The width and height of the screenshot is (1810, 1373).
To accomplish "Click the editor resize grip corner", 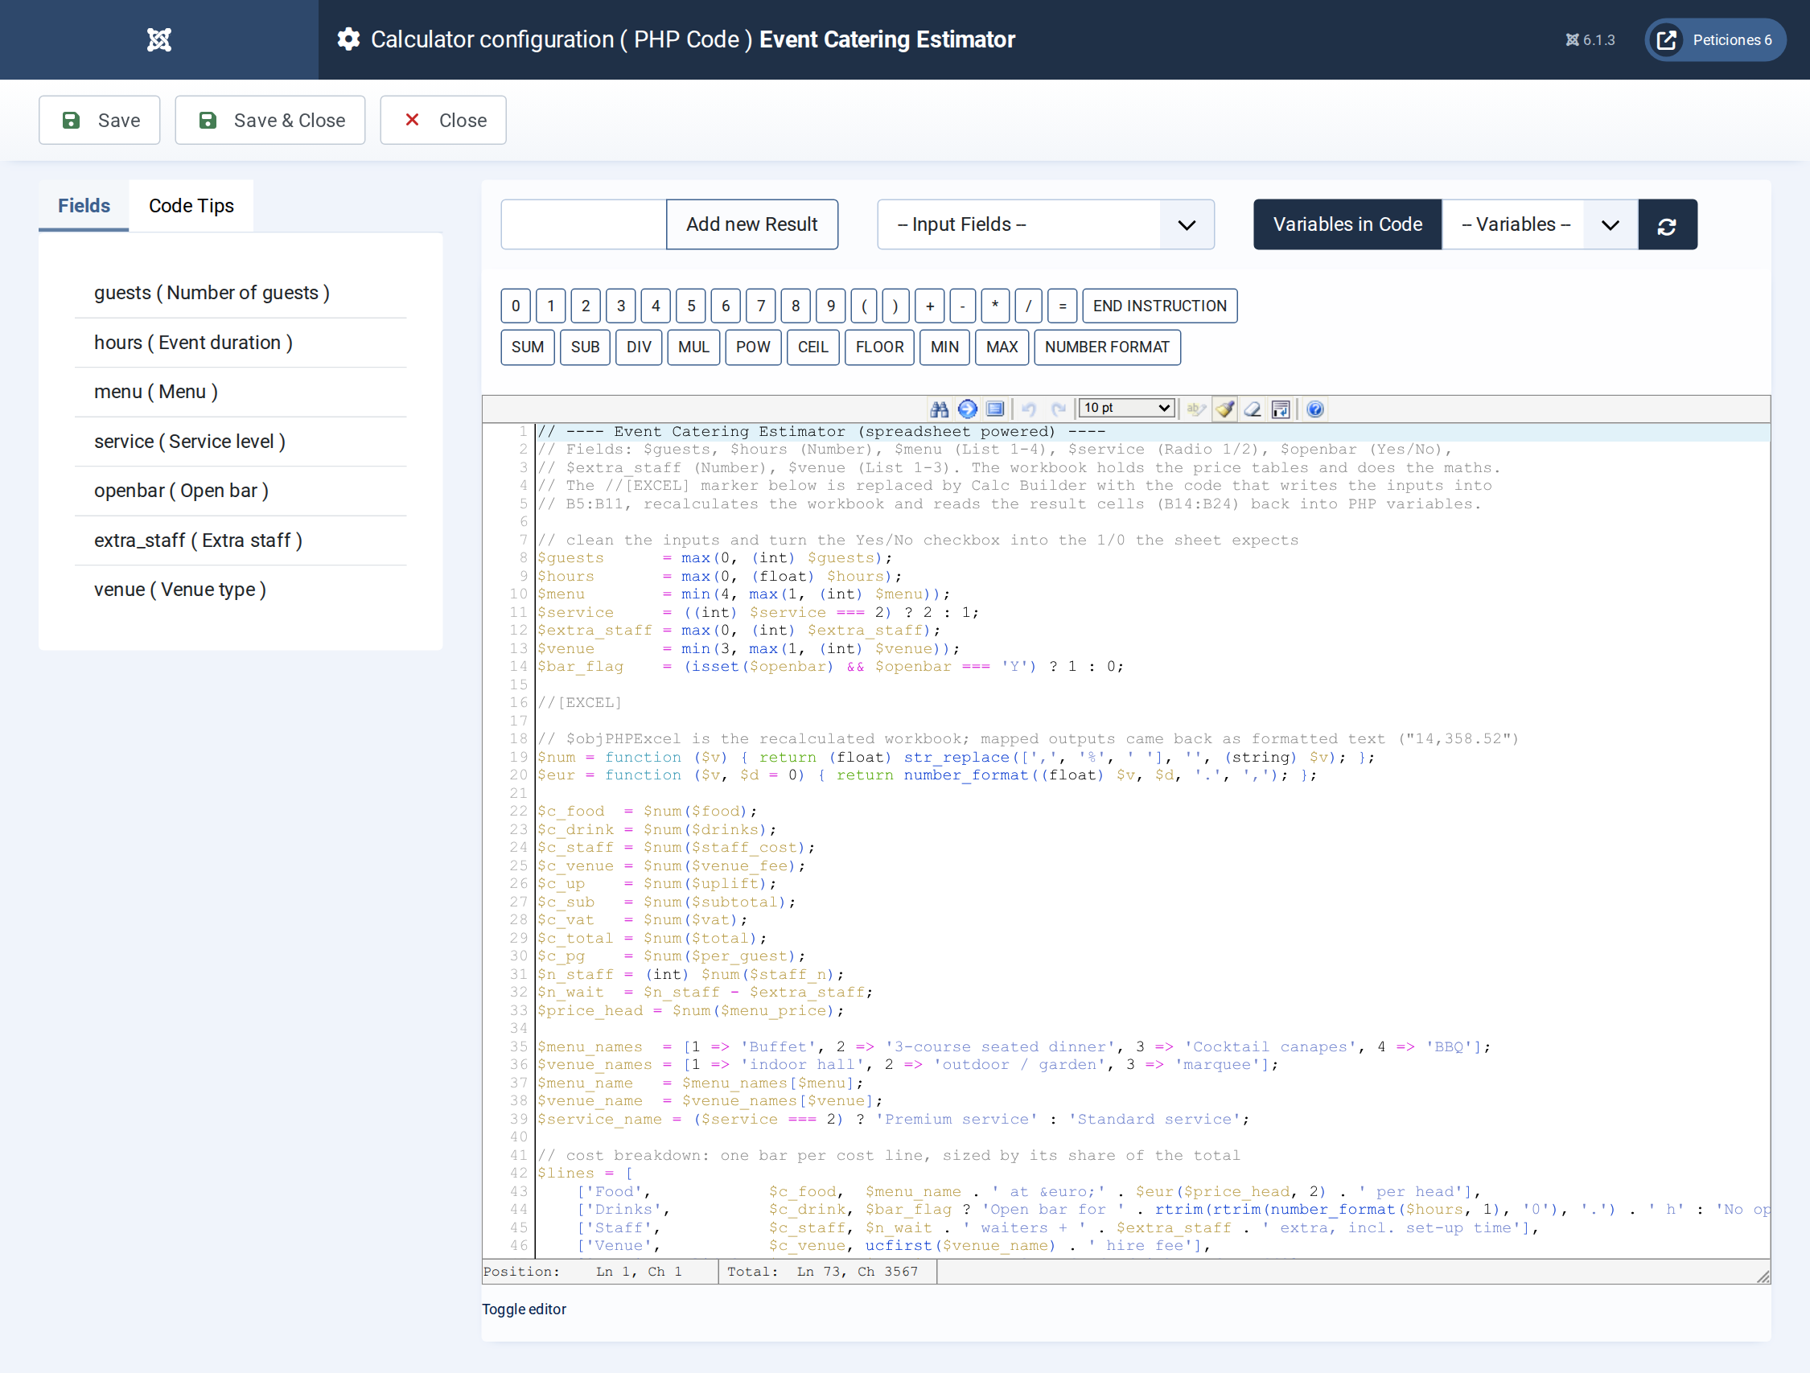I will pyautogui.click(x=1763, y=1276).
